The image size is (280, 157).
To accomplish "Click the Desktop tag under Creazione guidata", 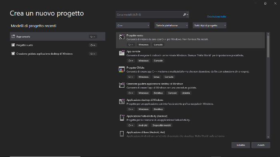I will click(x=158, y=93).
